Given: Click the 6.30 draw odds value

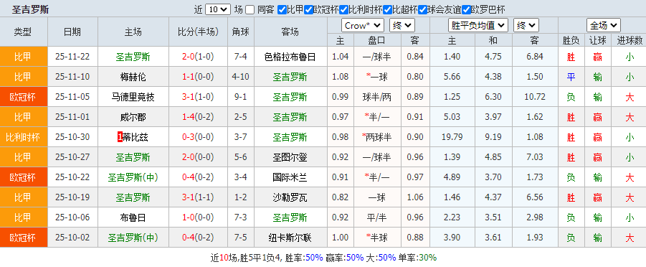Looking at the screenshot, I should (x=493, y=98).
